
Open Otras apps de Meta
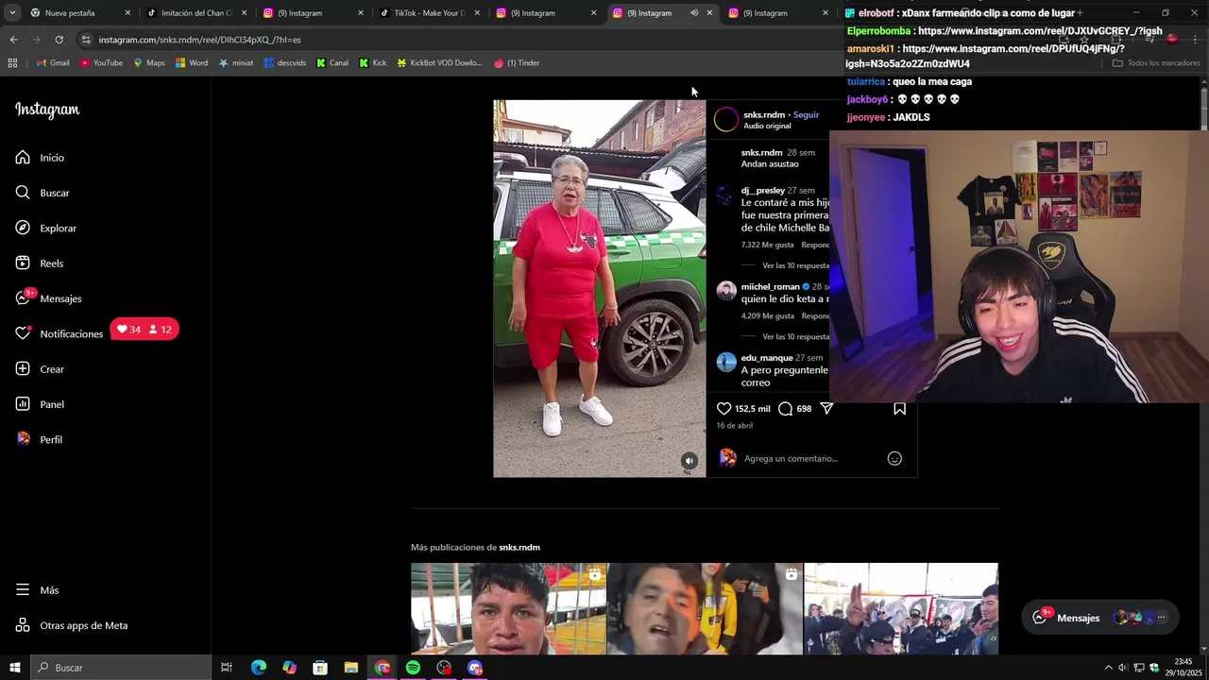coord(72,625)
